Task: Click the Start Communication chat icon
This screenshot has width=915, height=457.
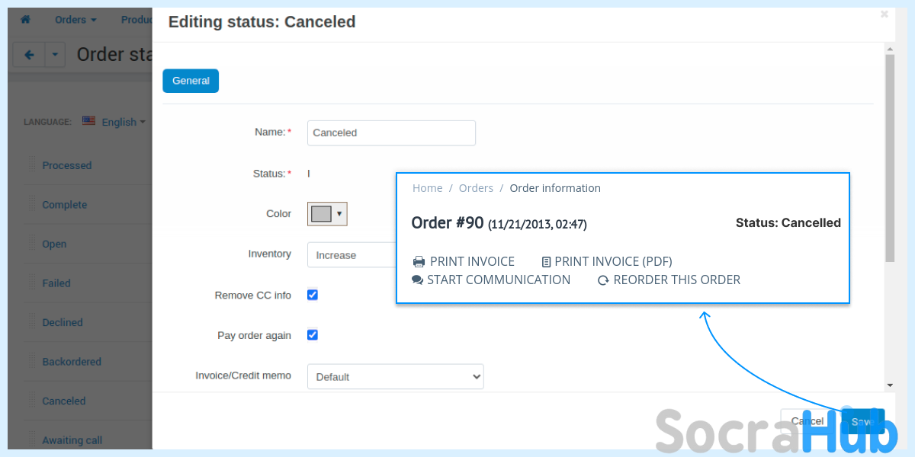Action: pos(417,280)
